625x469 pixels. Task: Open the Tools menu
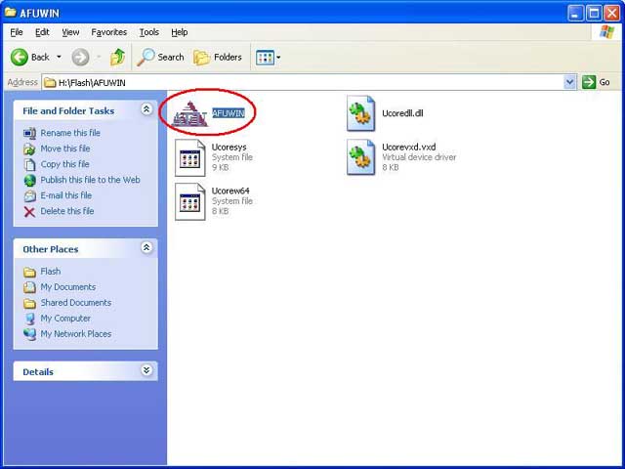149,32
